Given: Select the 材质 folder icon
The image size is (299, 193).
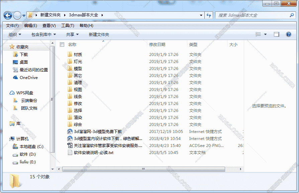Looking at the screenshot, I should click(70, 55).
